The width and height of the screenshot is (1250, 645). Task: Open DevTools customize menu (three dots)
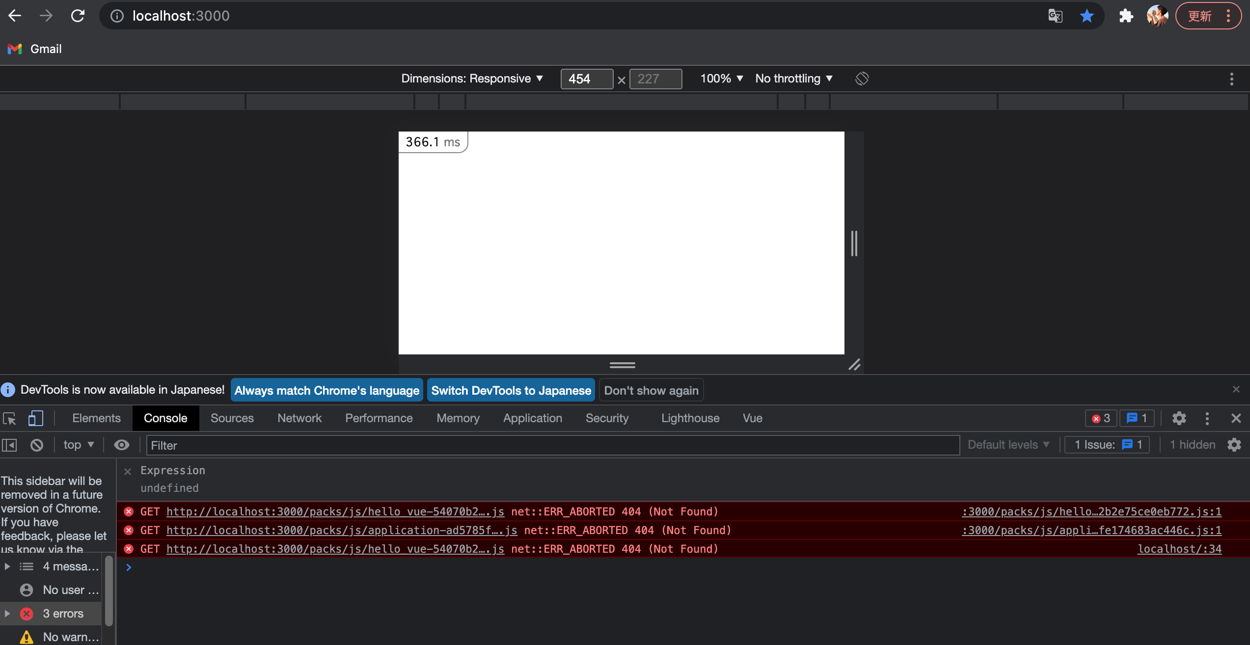point(1207,418)
